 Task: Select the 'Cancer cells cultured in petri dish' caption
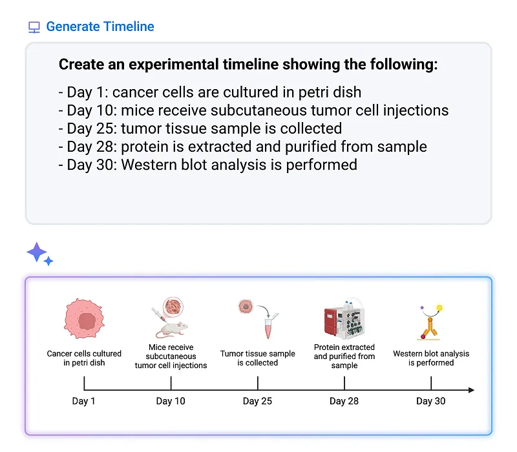84,358
